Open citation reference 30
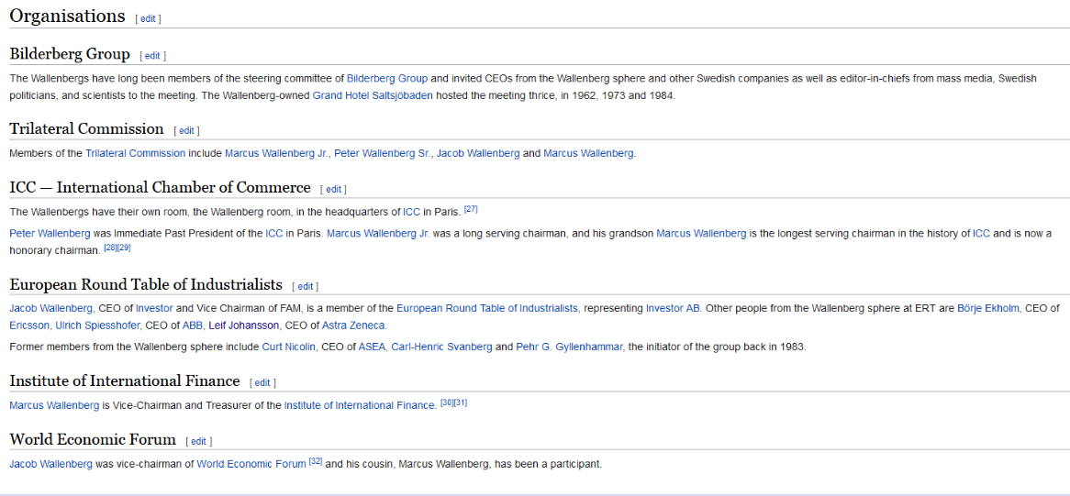Viewport: 1070px width, 496px height. (446, 402)
